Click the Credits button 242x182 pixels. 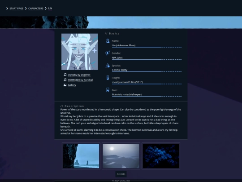[x=121, y=174]
